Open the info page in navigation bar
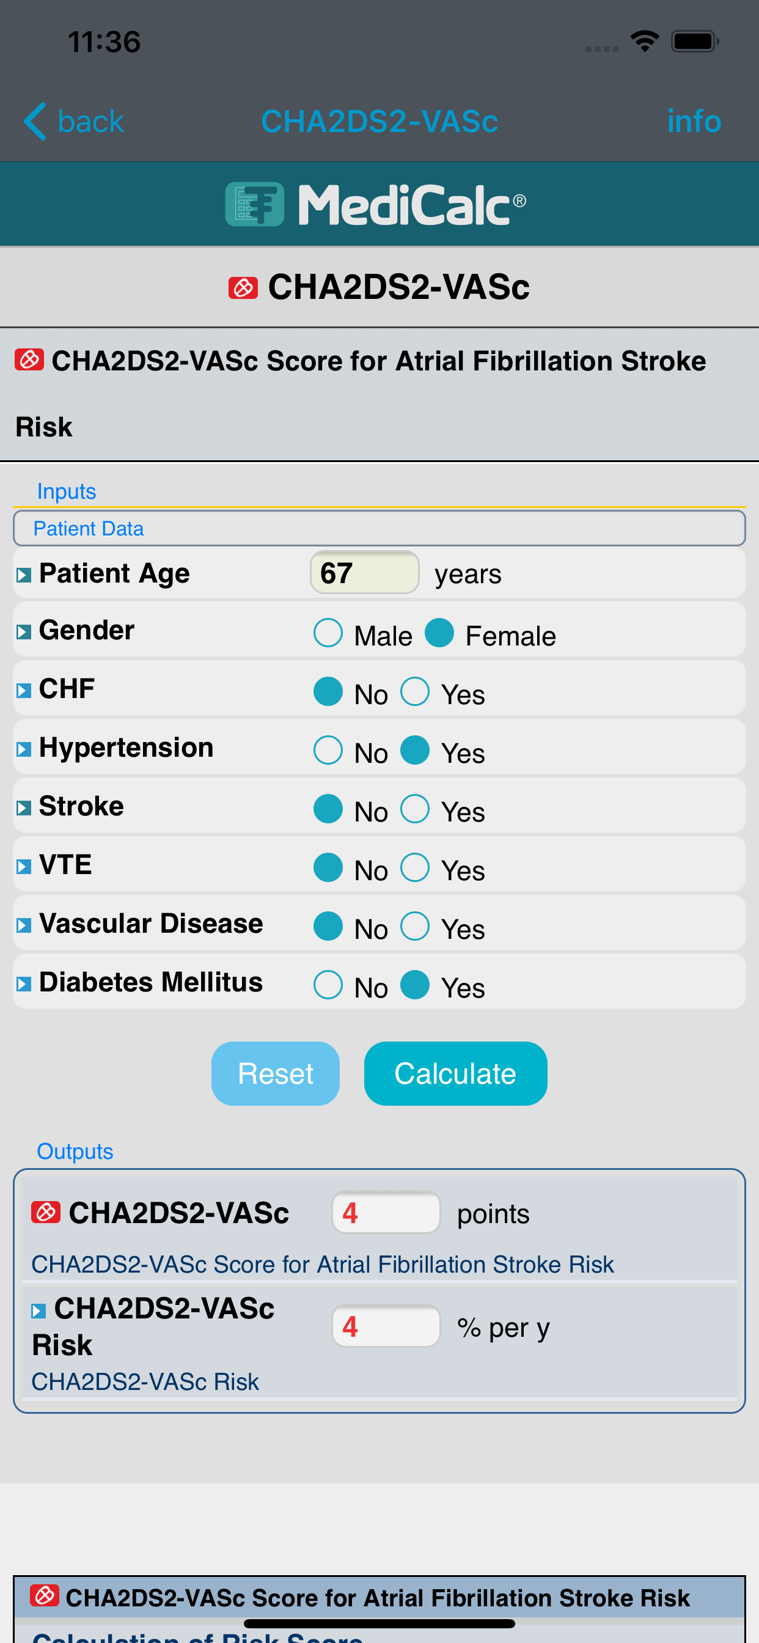Screen dimensions: 759x1643 click(693, 121)
